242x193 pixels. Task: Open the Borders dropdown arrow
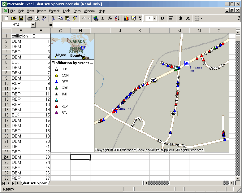click(x=202, y=18)
